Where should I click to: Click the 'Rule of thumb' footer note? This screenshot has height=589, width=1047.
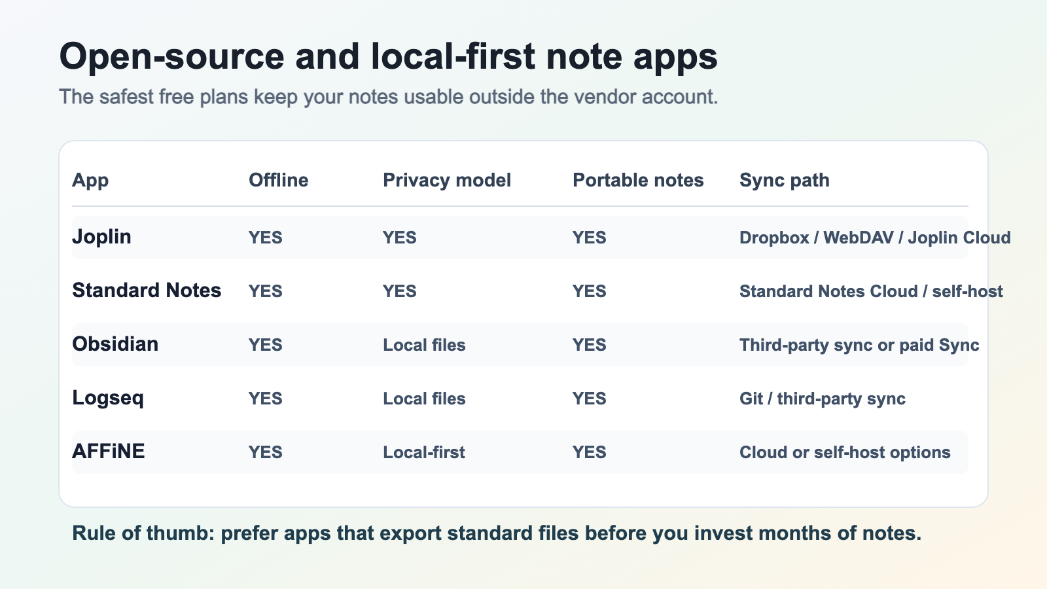(497, 533)
